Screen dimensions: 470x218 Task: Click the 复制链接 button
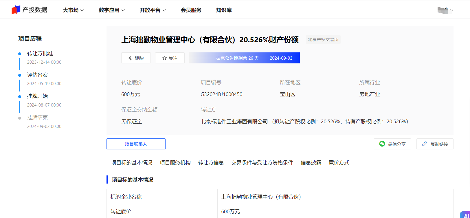click(x=435, y=144)
